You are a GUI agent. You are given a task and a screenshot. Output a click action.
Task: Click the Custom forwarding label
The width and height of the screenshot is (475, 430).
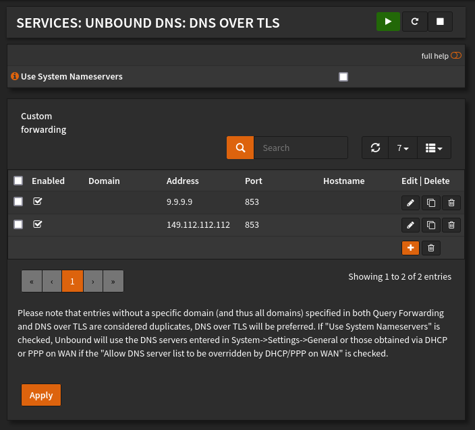44,123
